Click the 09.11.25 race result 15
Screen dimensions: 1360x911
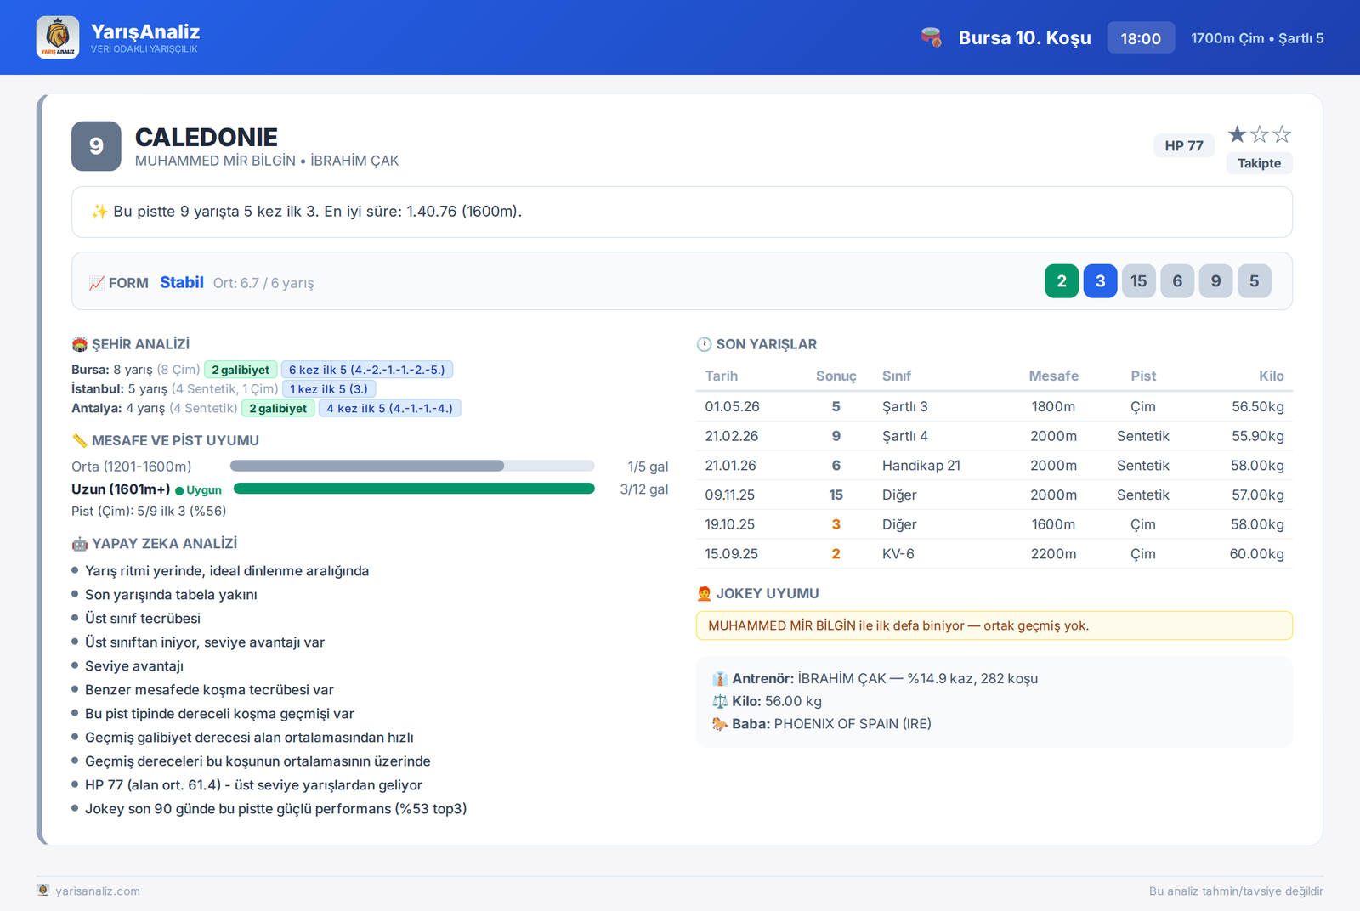(836, 495)
